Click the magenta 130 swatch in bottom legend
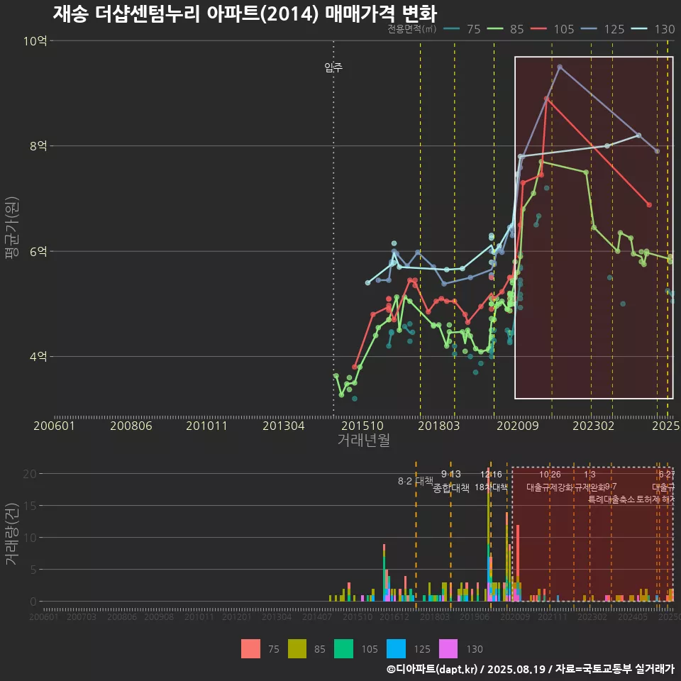Image resolution: width=681 pixels, height=681 pixels. (x=448, y=649)
